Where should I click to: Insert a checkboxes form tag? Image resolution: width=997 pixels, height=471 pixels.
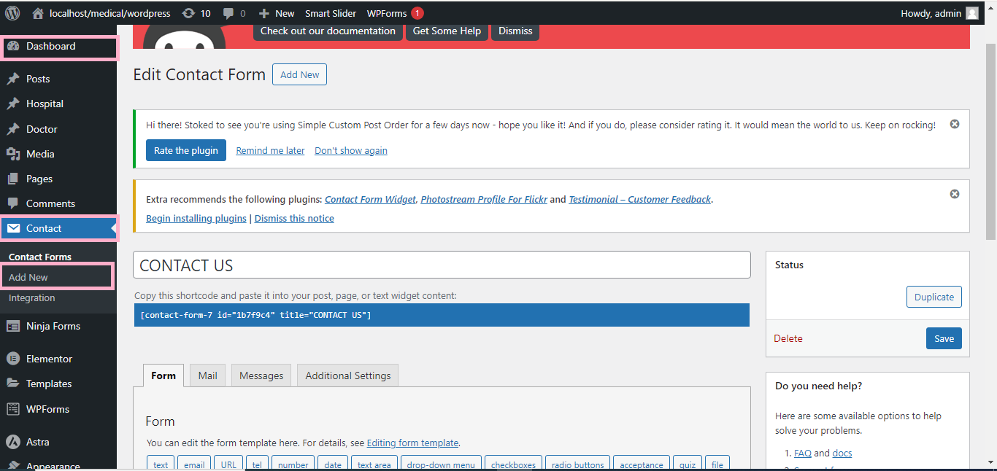[512, 464]
